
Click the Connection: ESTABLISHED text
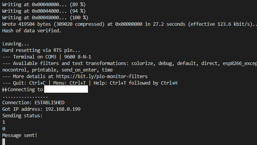coord(33,103)
